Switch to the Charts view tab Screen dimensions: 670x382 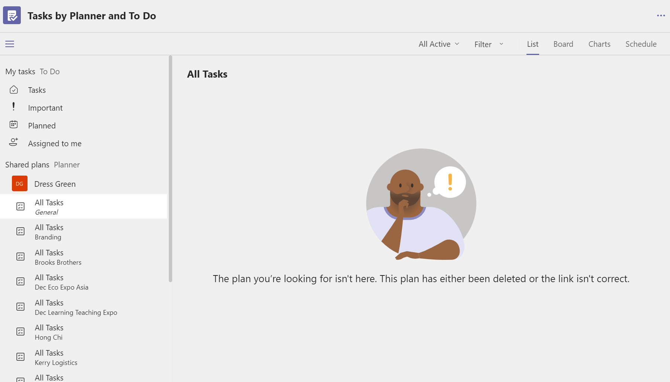click(x=599, y=44)
